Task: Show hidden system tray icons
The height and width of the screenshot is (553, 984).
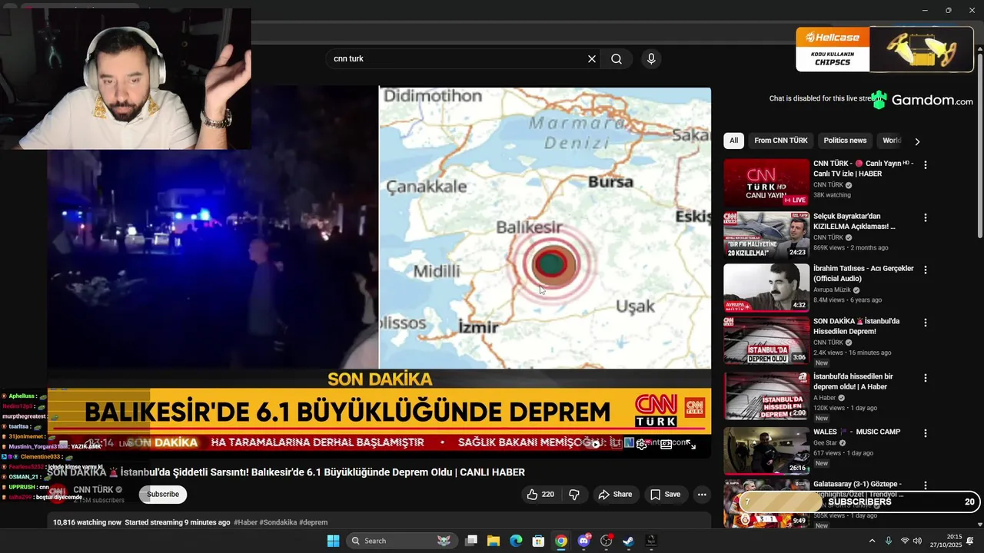Action: (872, 541)
